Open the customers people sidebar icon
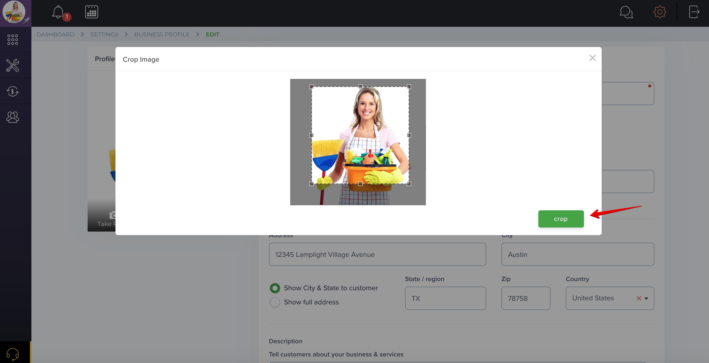The image size is (709, 363). [x=13, y=117]
